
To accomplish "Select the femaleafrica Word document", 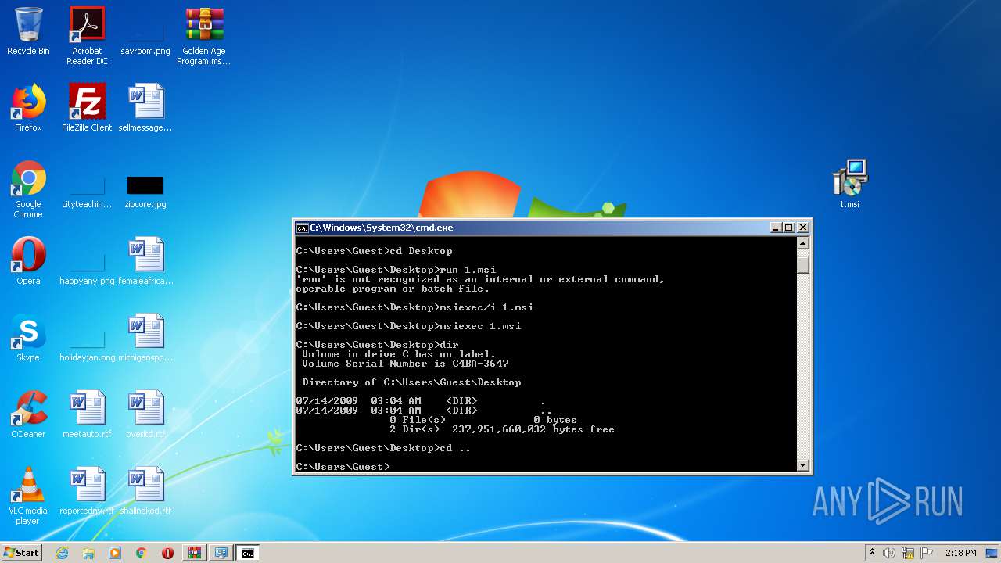I will coord(145,261).
